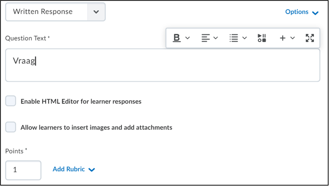This screenshot has width=329, height=186.
Task: Expand the arrow next to the alignment icon
Action: (x=216, y=38)
